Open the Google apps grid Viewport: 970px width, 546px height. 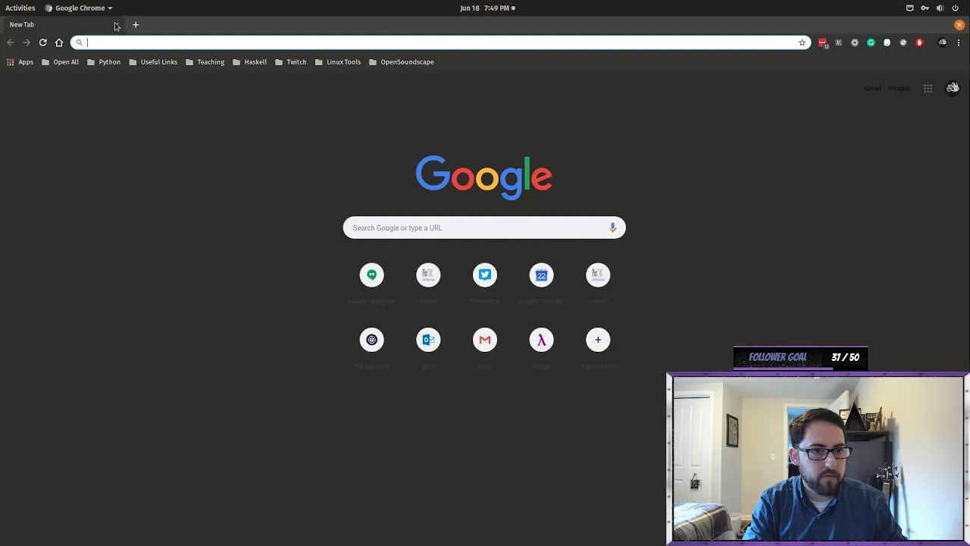[x=928, y=89]
